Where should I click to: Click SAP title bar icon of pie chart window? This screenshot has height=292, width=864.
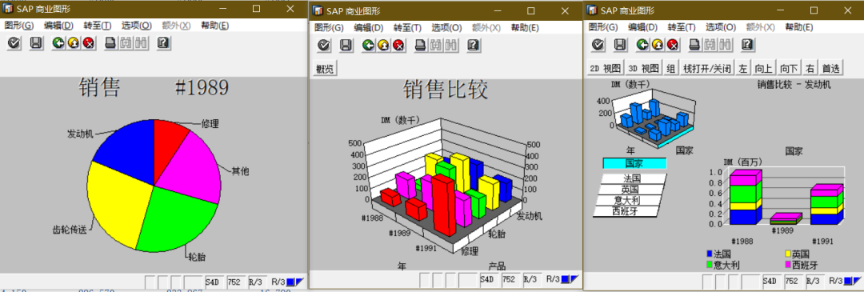point(9,9)
